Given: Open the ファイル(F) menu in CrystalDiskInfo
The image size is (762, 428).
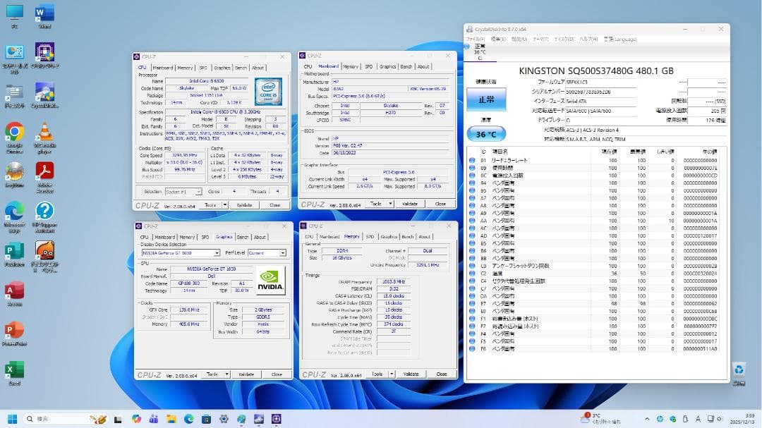Looking at the screenshot, I should (476, 39).
